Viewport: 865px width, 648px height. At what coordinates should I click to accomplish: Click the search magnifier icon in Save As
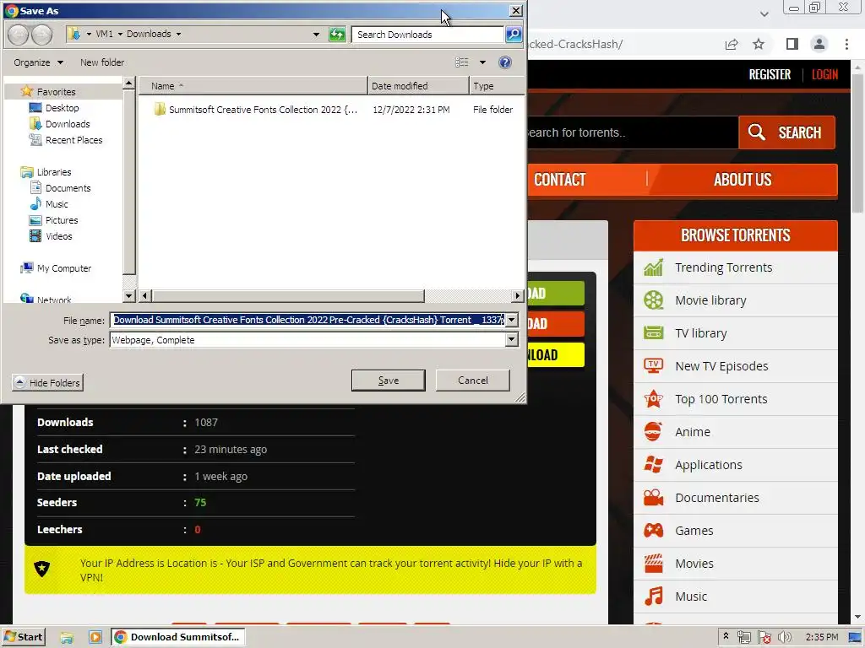coord(513,34)
